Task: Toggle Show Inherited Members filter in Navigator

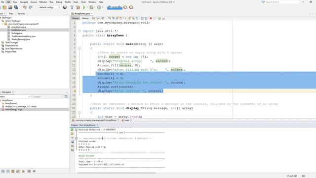Action: point(3,171)
